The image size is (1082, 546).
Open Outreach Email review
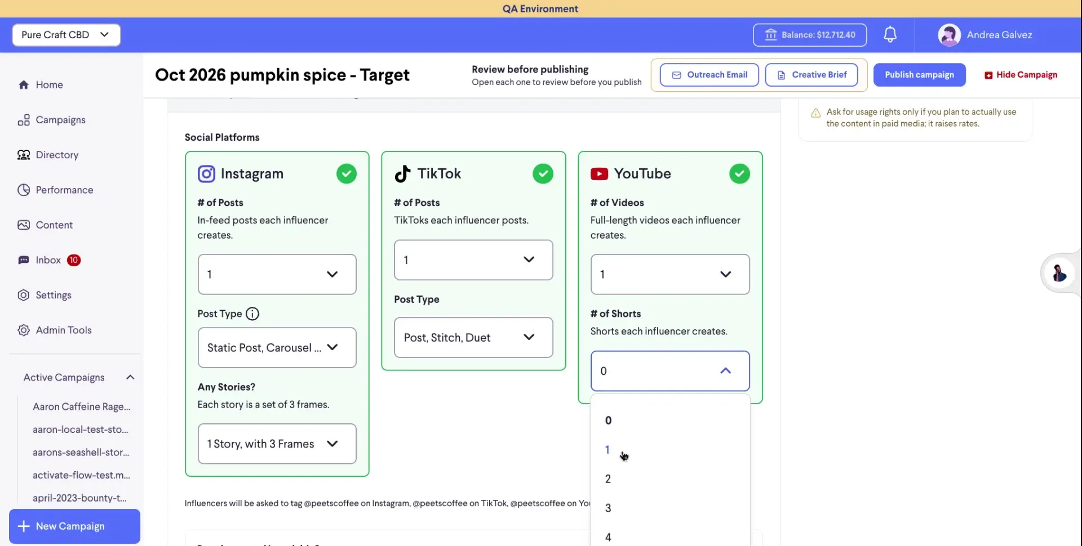coord(709,75)
